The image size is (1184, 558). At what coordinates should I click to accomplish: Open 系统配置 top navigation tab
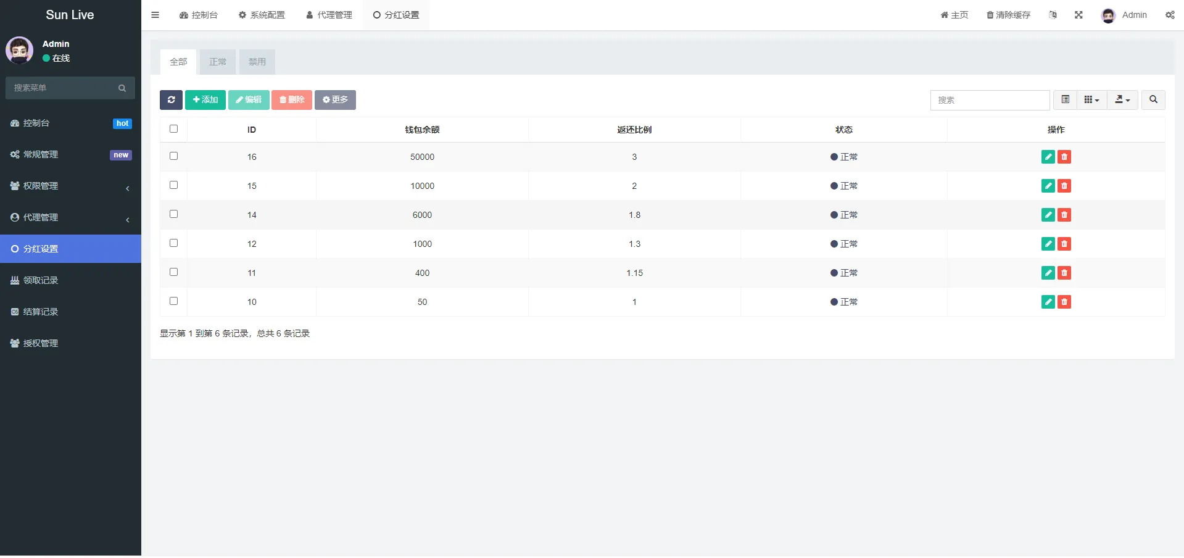click(262, 15)
